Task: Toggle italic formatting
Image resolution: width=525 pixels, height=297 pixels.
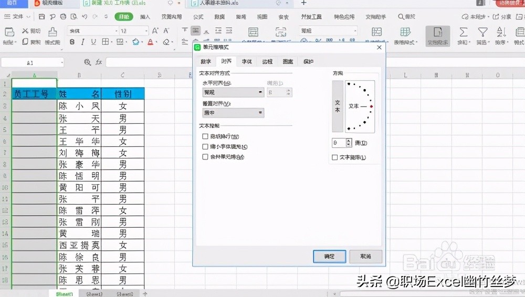Action: point(83,42)
